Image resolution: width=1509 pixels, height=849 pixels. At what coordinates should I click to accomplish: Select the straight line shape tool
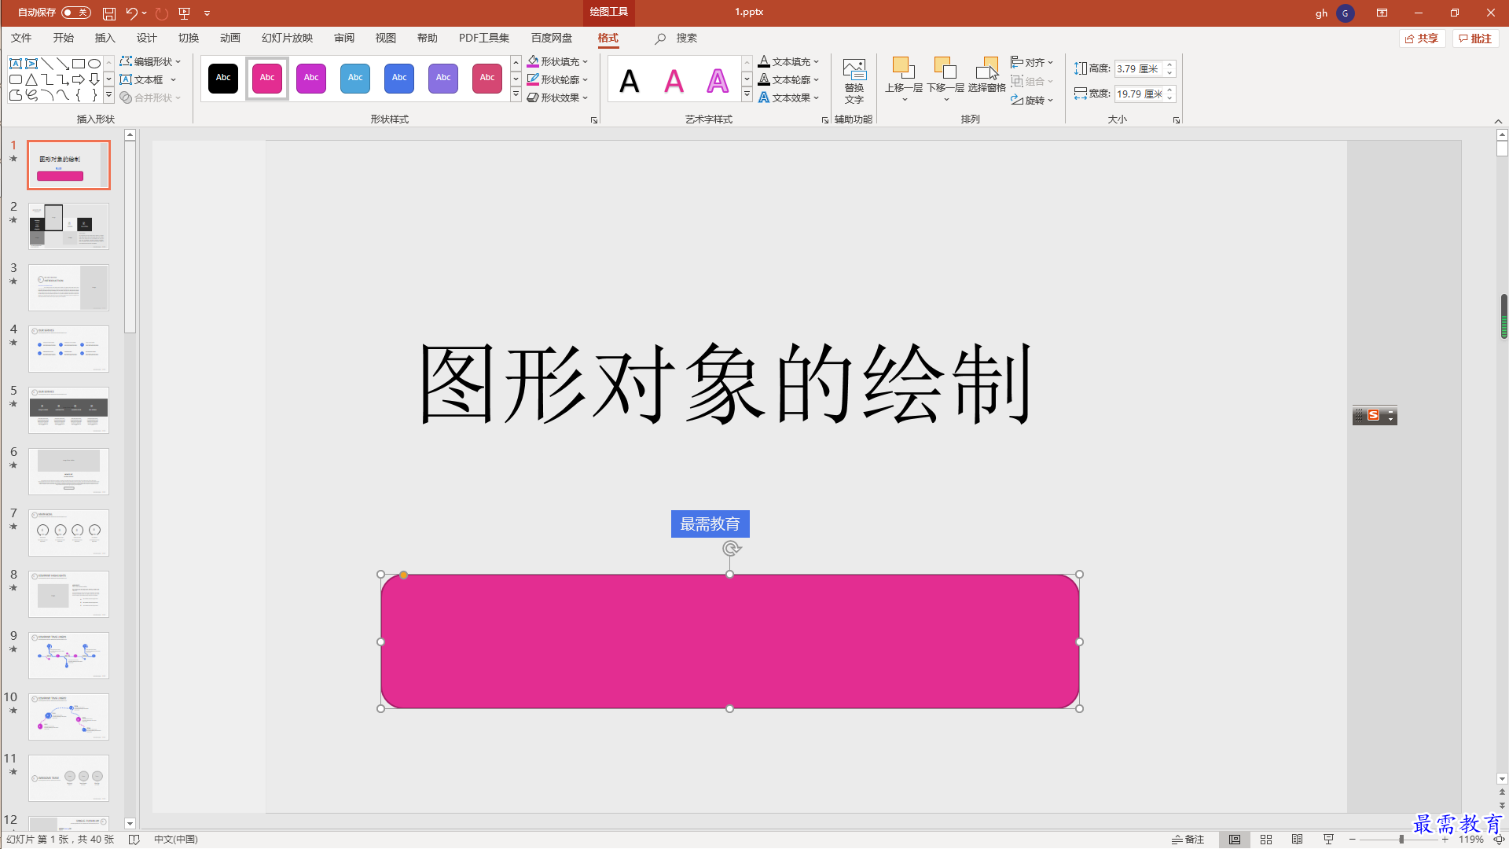tap(47, 64)
